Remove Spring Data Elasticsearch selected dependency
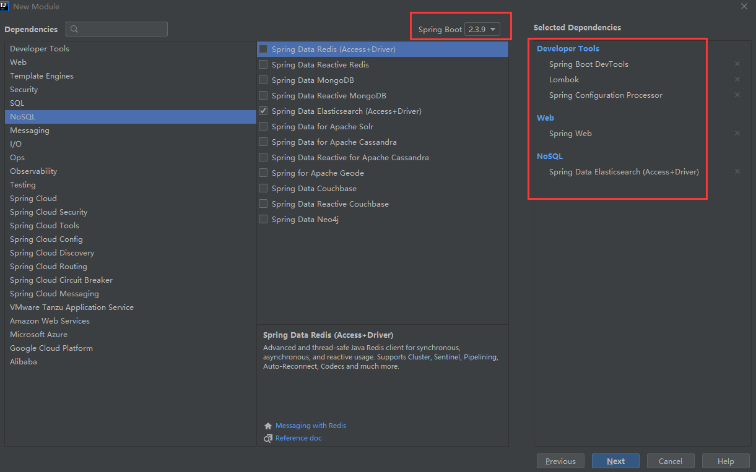This screenshot has width=756, height=472. [737, 171]
